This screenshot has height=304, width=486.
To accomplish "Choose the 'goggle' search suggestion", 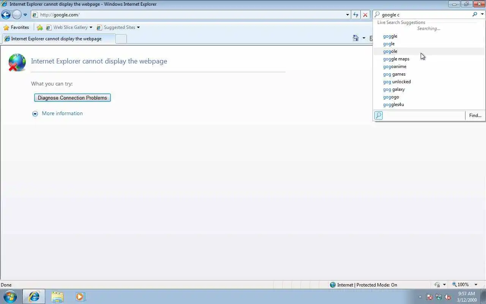I will [429, 36].
